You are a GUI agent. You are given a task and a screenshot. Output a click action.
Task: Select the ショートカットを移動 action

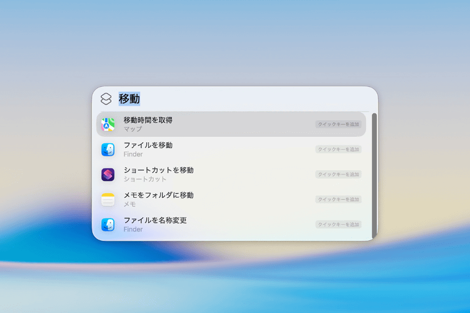click(x=231, y=174)
